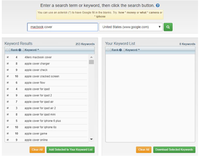209x159 pixels.
Task: Click 'how * money' example in tip box
Action: (x=127, y=12)
